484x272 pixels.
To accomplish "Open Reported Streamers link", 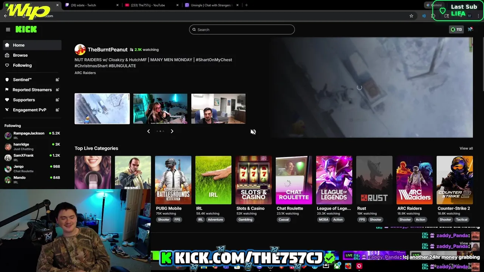I will click(x=32, y=90).
